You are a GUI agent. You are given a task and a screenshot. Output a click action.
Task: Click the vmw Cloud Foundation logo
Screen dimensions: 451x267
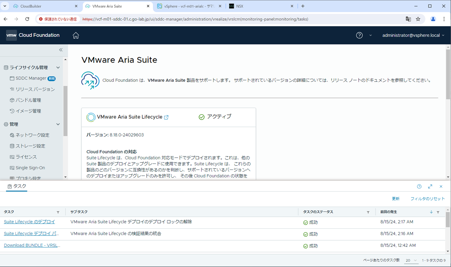point(33,35)
